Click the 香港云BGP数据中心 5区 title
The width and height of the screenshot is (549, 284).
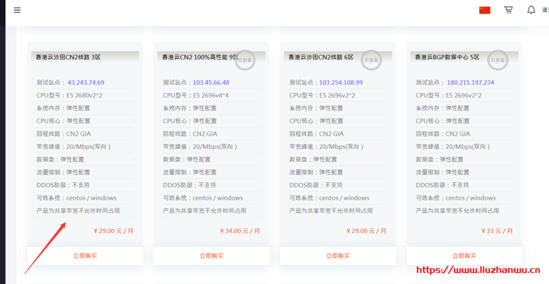(447, 57)
